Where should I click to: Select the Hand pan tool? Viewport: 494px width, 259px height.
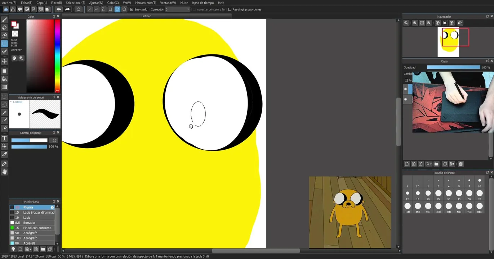[4, 172]
